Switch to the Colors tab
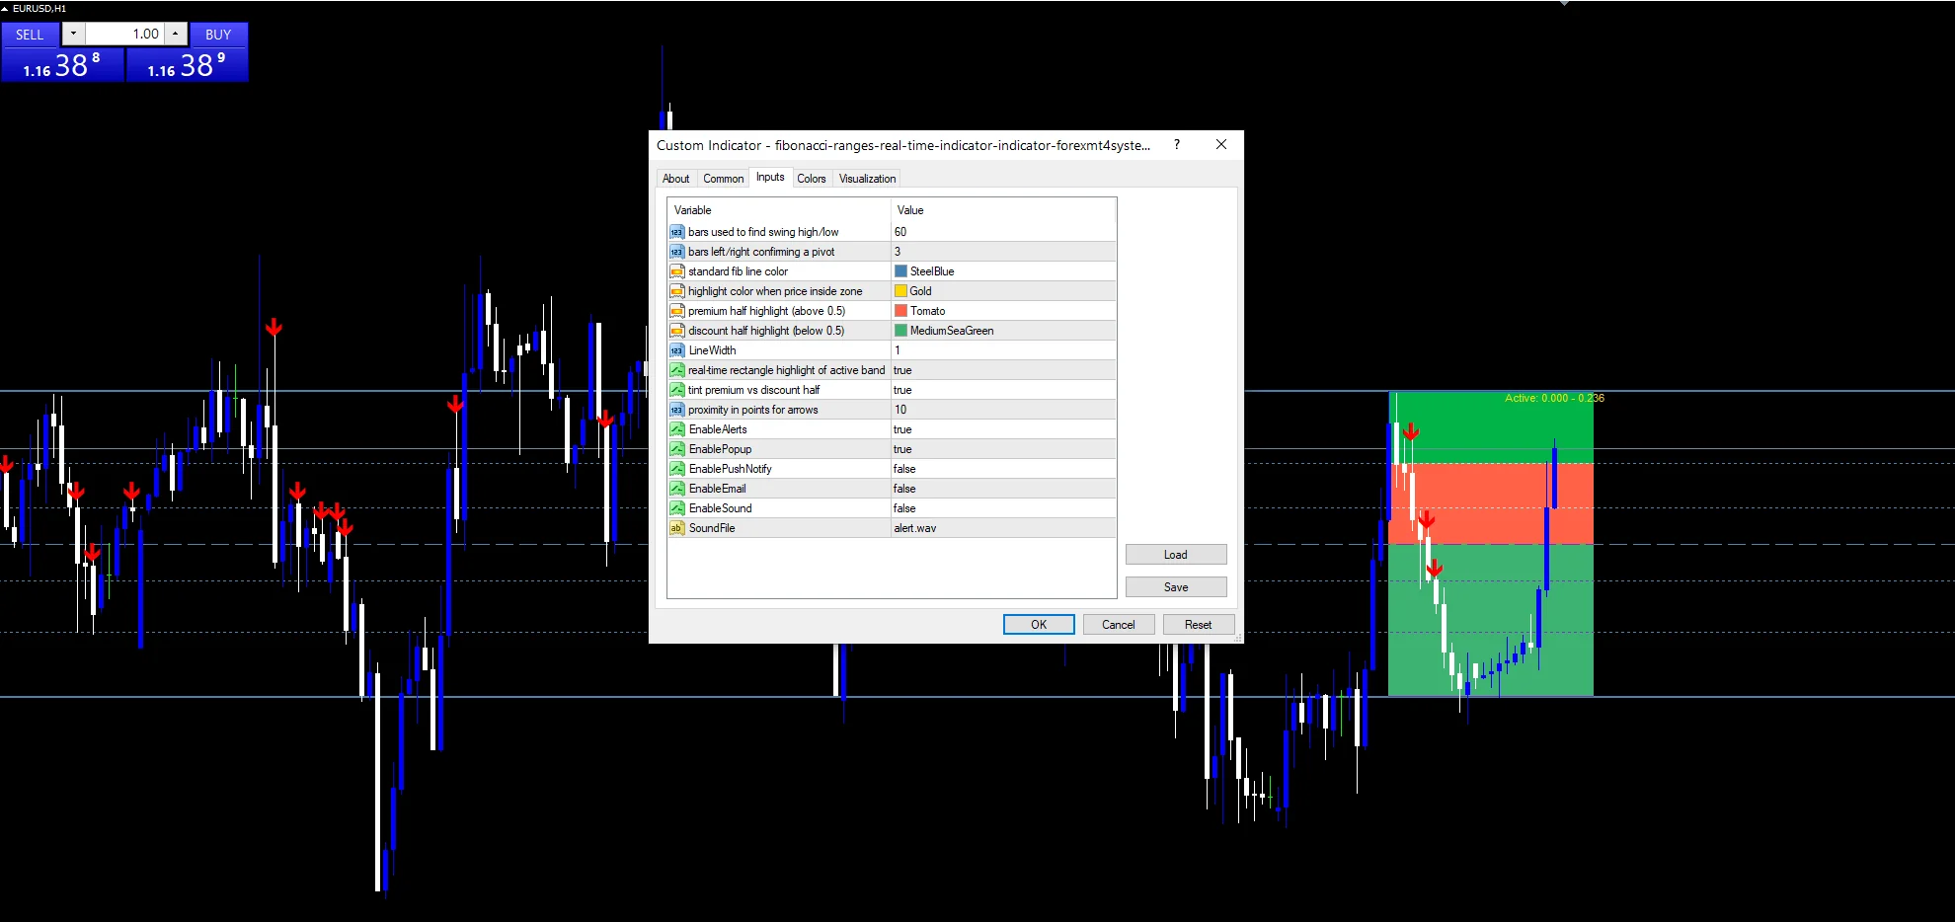The width and height of the screenshot is (1955, 922). coord(812,179)
